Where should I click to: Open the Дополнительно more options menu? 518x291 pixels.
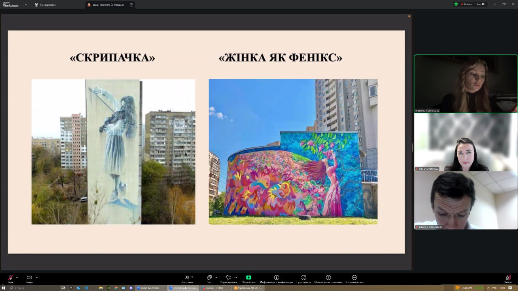coord(355,278)
